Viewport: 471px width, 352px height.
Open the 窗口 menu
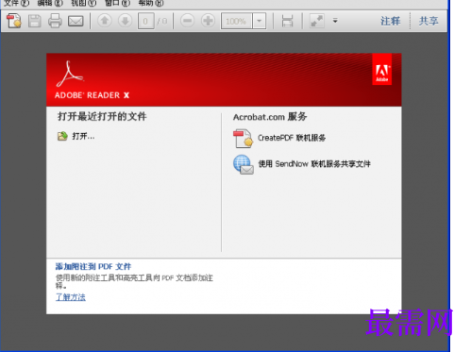[117, 3]
